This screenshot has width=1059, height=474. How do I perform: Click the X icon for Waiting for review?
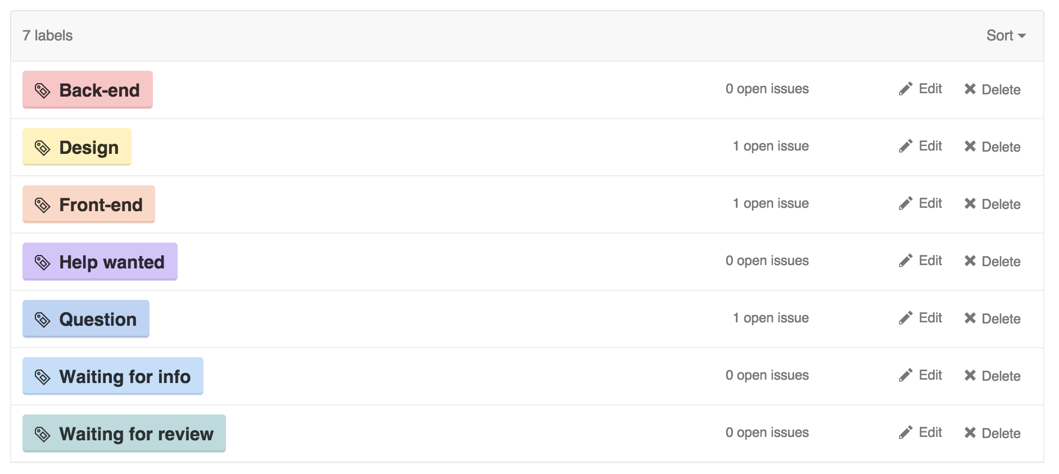click(x=970, y=433)
